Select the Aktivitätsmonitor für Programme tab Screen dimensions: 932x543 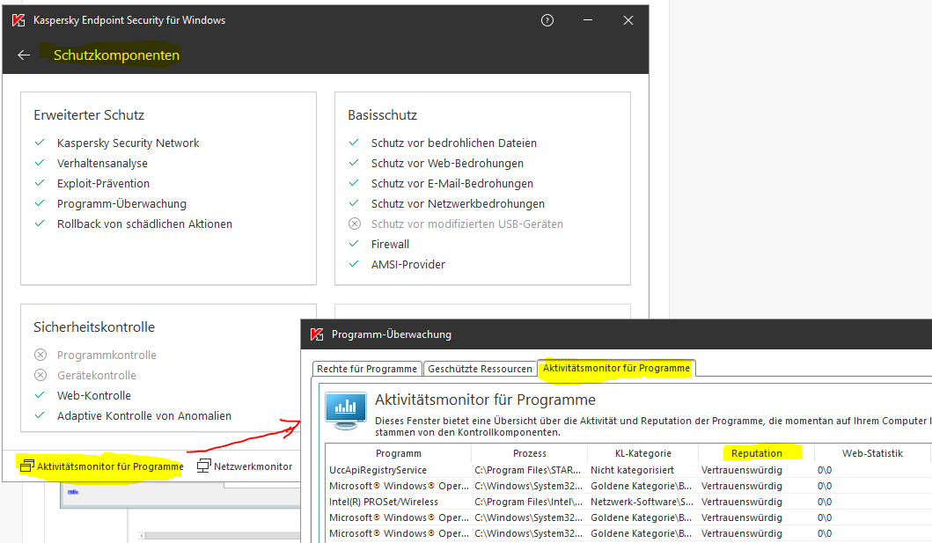616,369
